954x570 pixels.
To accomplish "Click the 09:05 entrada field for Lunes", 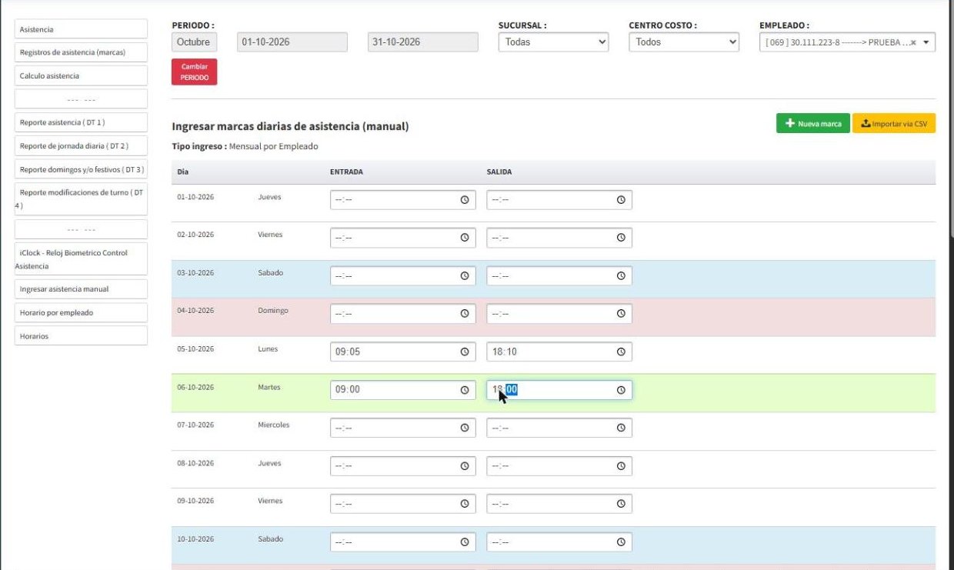I will 403,352.
